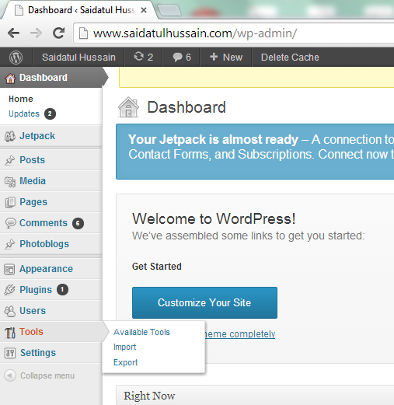The height and width of the screenshot is (405, 394).
Task: Reload the page with refresh icon
Action: click(59, 33)
